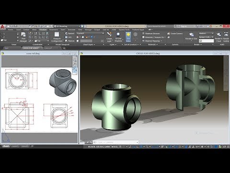Expand the Materials panel

coord(153,45)
